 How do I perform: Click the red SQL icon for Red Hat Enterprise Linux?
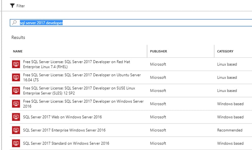(x=16, y=64)
